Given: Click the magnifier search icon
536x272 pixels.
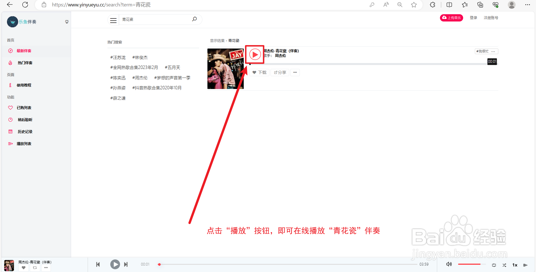Looking at the screenshot, I should point(194,19).
